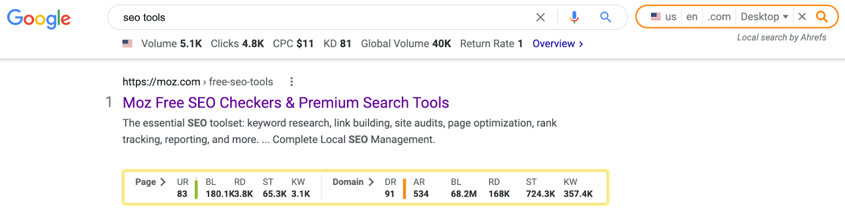845x217 pixels.
Task: Click the US flag next to Volume
Action: [128, 44]
